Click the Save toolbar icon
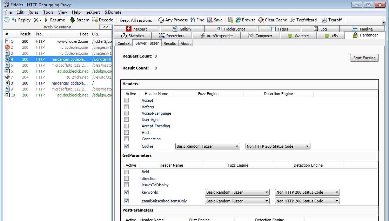The image size is (389, 221). [215, 20]
